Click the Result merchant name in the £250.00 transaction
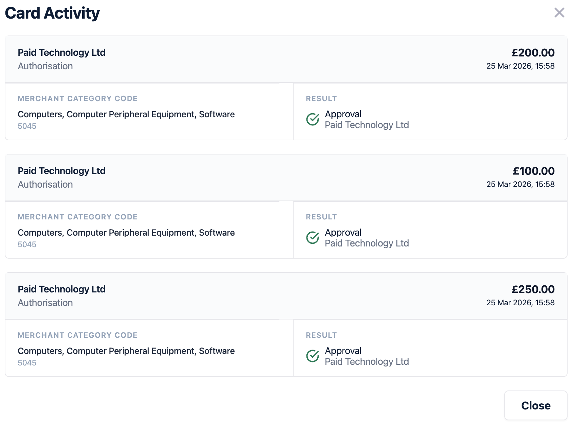Image resolution: width=574 pixels, height=427 pixels. (x=367, y=362)
